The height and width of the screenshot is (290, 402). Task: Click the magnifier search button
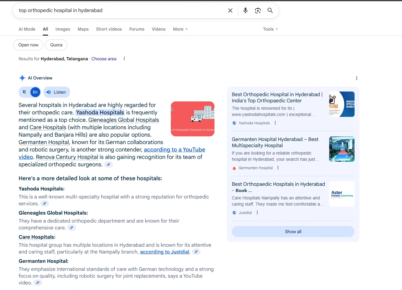coord(270,11)
